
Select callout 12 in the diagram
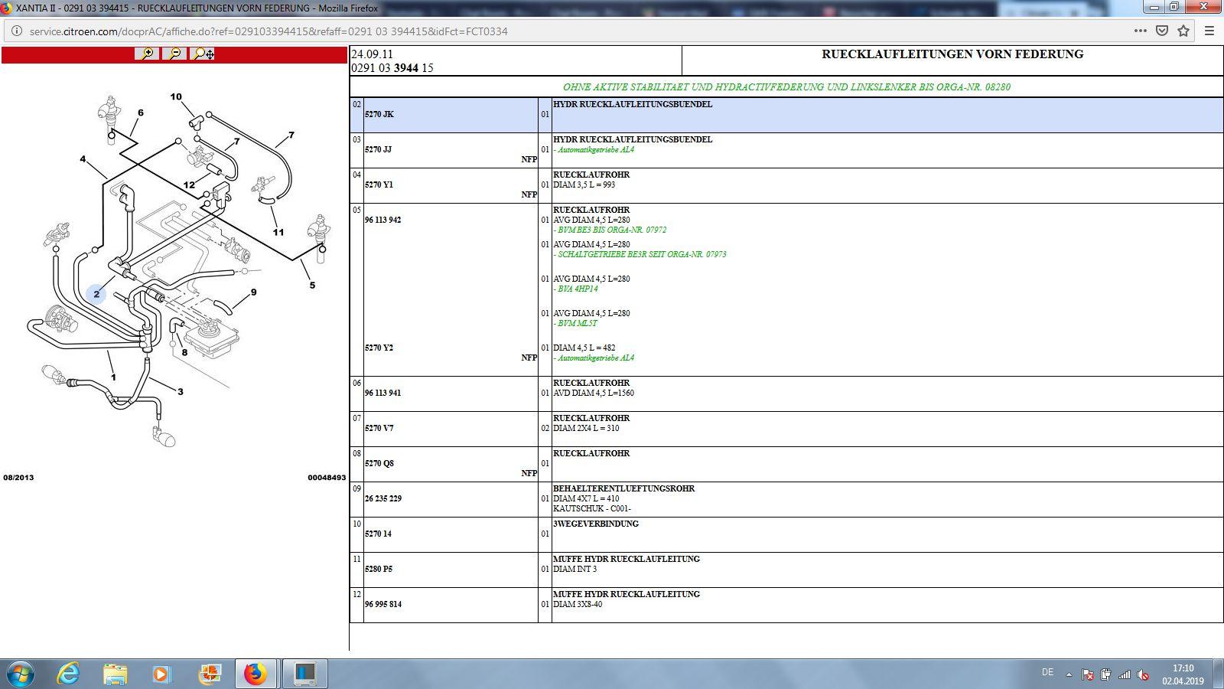click(x=189, y=184)
